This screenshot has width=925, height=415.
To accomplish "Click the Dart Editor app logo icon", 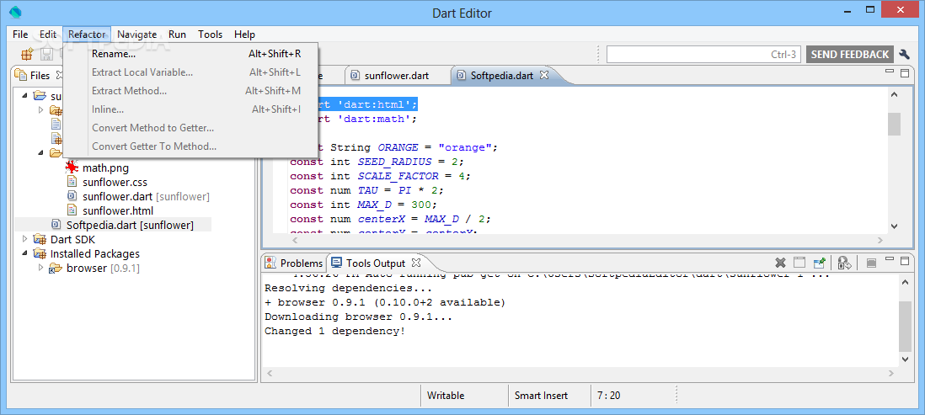I will click(x=15, y=13).
